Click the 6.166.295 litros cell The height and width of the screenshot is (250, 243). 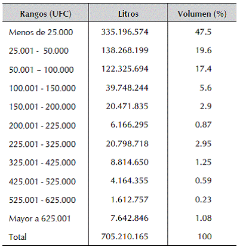[x=130, y=125]
